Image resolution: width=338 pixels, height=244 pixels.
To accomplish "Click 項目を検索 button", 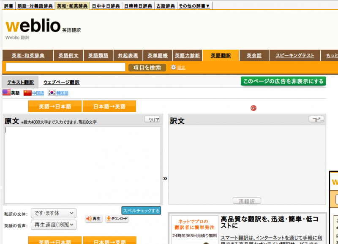I will [x=147, y=68].
